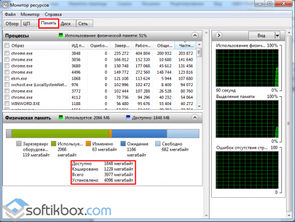Click green physical memory usage indicator
This screenshot has height=222, width=295.
pos(61,35)
